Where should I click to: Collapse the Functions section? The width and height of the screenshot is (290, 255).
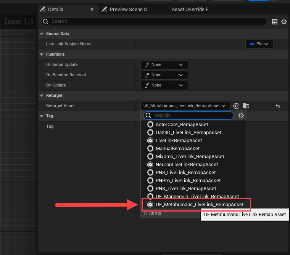click(x=42, y=55)
